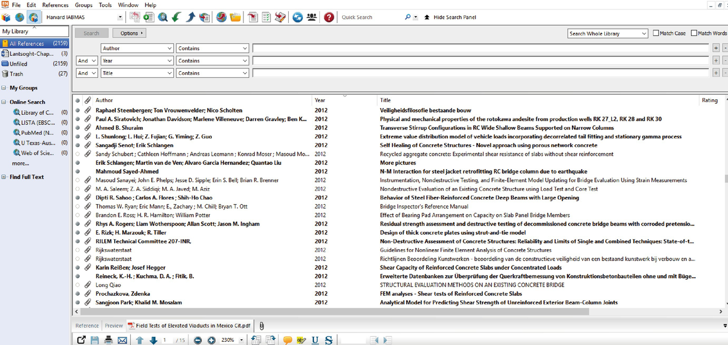
Task: Enable the Match Words checkbox
Action: (694, 33)
